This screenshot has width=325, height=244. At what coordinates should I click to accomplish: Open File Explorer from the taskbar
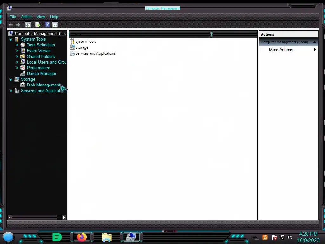(107, 237)
